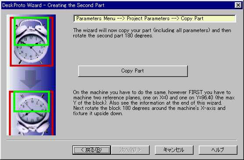Click 'Copy Part' text in yellow path bar
Viewport: 244px width, 160px height.
click(192, 18)
